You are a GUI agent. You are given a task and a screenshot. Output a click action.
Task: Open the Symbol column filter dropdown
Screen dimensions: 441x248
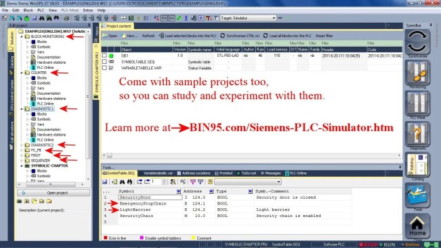point(178,191)
